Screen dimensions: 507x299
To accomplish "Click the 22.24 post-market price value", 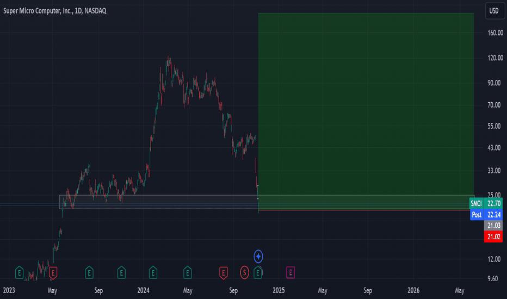I will [494, 215].
